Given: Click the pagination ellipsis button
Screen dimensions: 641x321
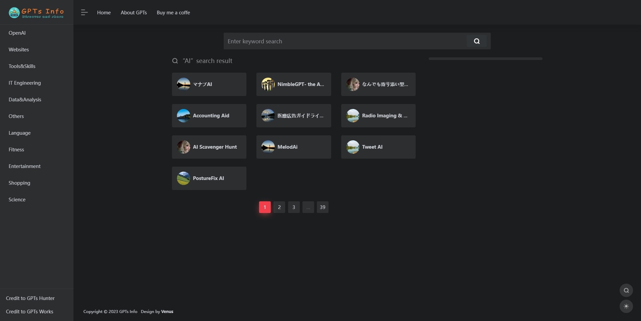Looking at the screenshot, I should (x=308, y=207).
